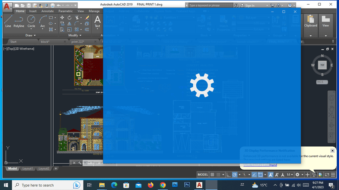Click the Erase tool icon
The width and height of the screenshot is (339, 190).
[x=87, y=18]
